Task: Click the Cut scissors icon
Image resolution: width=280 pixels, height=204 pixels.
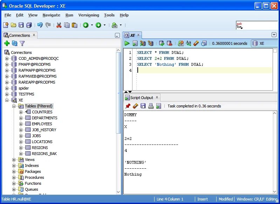Action: (x=59, y=25)
